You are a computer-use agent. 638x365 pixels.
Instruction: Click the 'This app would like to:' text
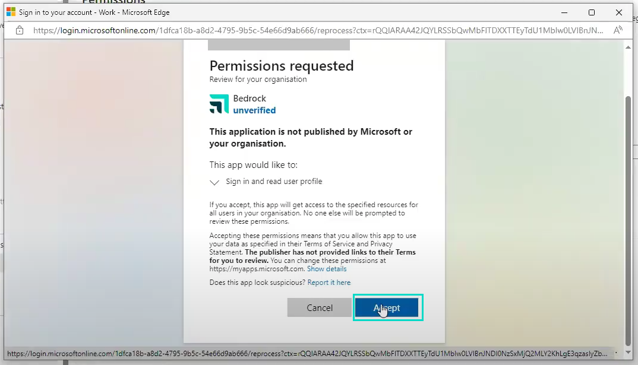tap(254, 164)
